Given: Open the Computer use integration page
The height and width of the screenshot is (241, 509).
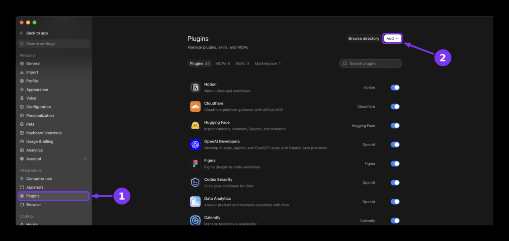Looking at the screenshot, I should coord(54,179).
